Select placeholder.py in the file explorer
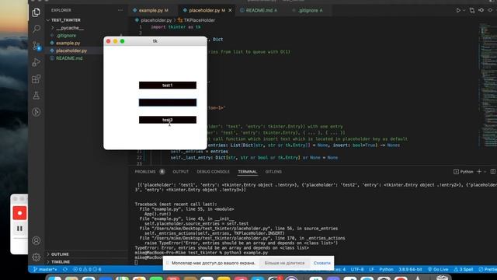Image resolution: width=497 pixels, height=280 pixels. coord(71,51)
